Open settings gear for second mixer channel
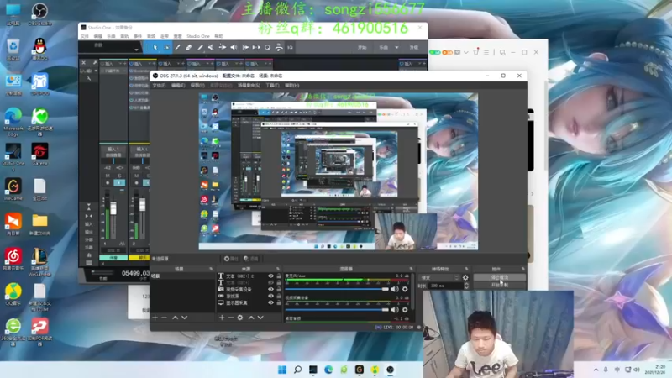672x378 pixels. (405, 309)
